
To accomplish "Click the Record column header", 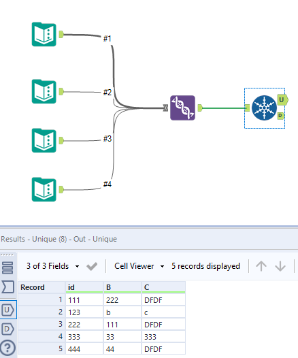I will click(x=42, y=287).
